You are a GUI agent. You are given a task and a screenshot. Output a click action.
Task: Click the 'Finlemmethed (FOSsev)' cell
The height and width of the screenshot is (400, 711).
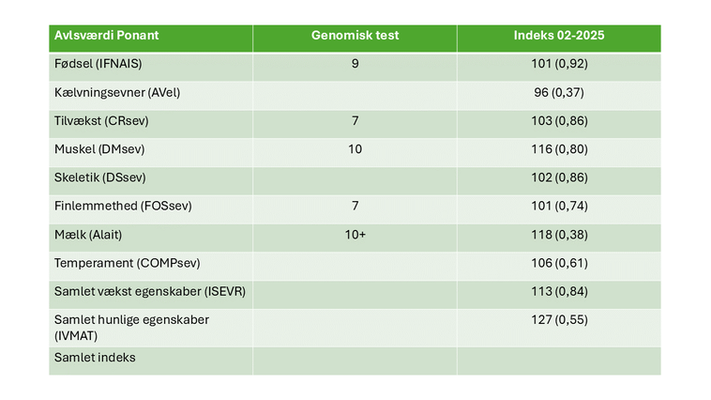tap(123, 206)
